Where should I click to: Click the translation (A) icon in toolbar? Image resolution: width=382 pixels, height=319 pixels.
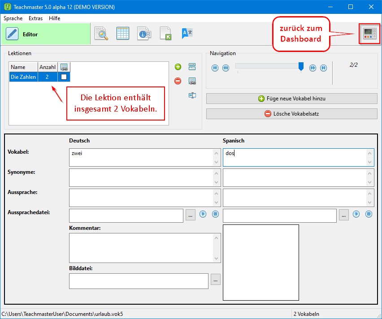pyautogui.click(x=187, y=34)
